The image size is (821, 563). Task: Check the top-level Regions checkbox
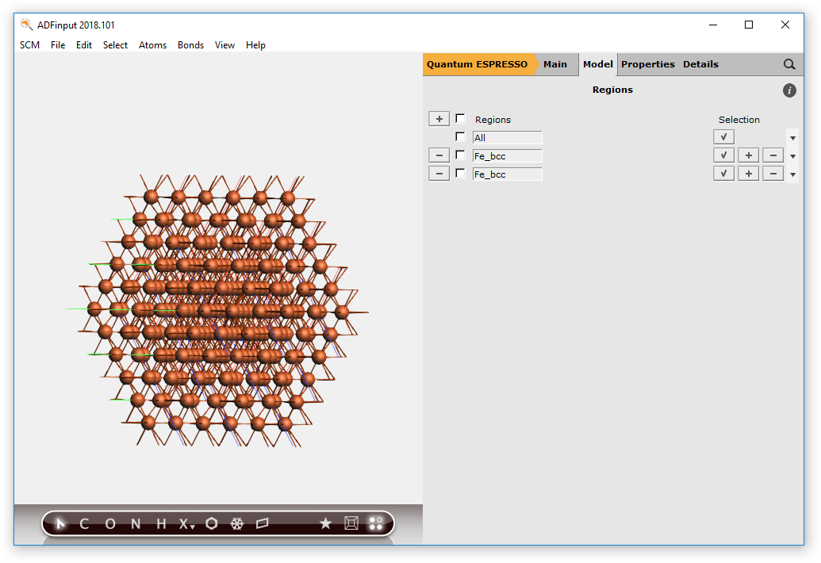click(460, 118)
